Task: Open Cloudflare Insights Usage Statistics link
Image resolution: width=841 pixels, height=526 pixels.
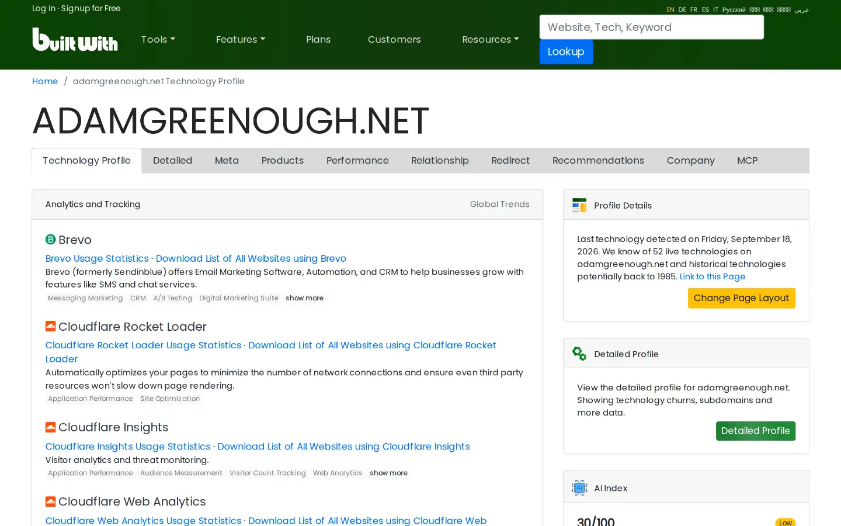Action: point(128,446)
